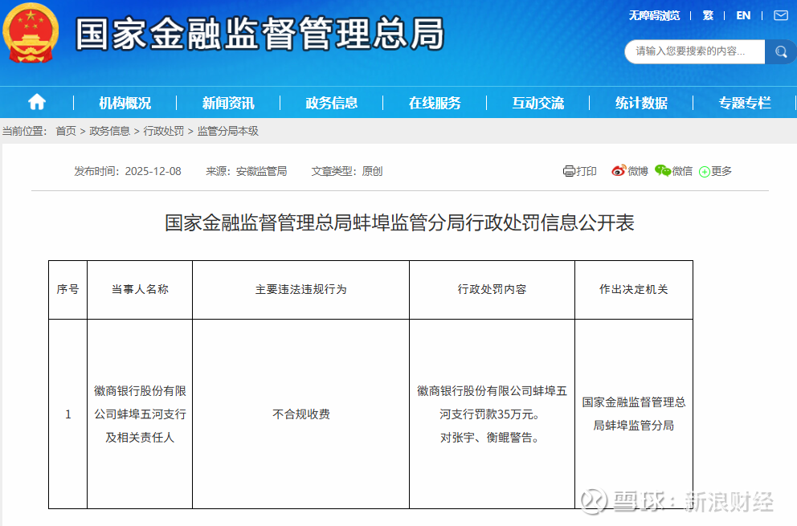797x526 pixels.
Task: Click the 行政处罚内容 column header
Action: point(492,290)
